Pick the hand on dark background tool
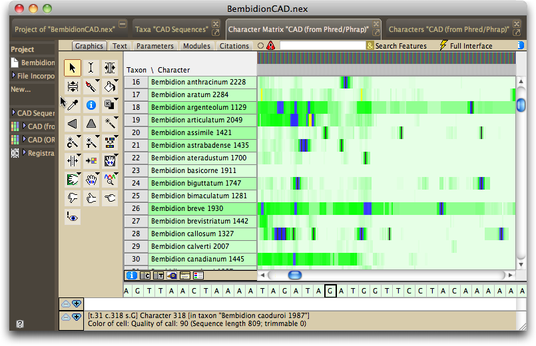The height and width of the screenshot is (346, 536). pyautogui.click(x=110, y=161)
